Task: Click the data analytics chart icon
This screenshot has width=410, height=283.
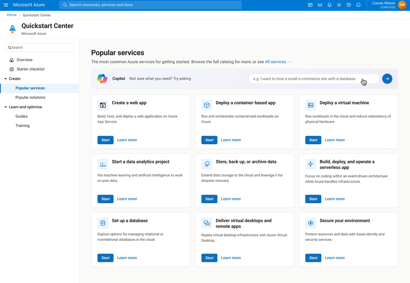Action: click(103, 164)
